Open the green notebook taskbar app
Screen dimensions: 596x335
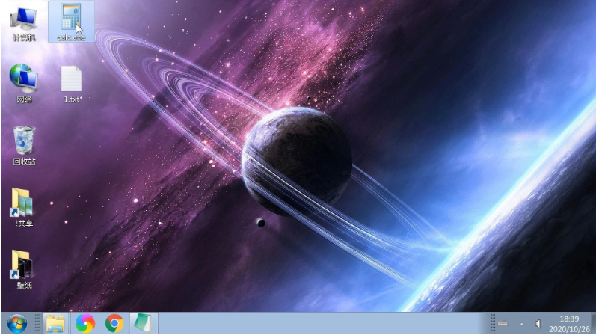[142, 323]
